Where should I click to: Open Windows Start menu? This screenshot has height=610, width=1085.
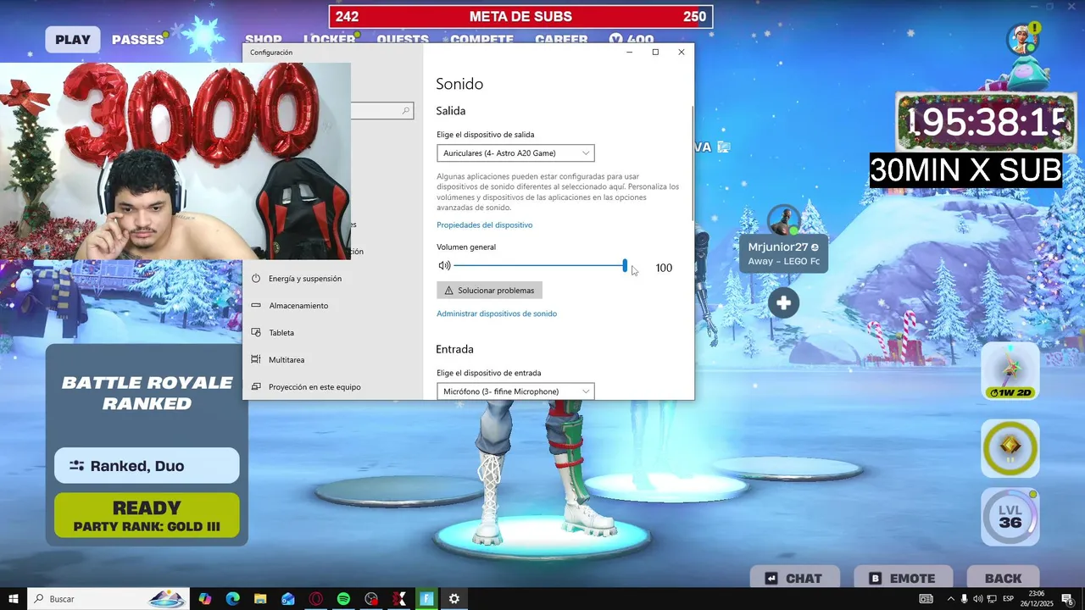(14, 599)
